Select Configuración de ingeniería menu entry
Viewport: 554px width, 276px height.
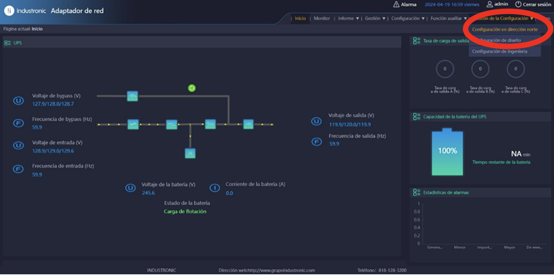pyautogui.click(x=500, y=51)
